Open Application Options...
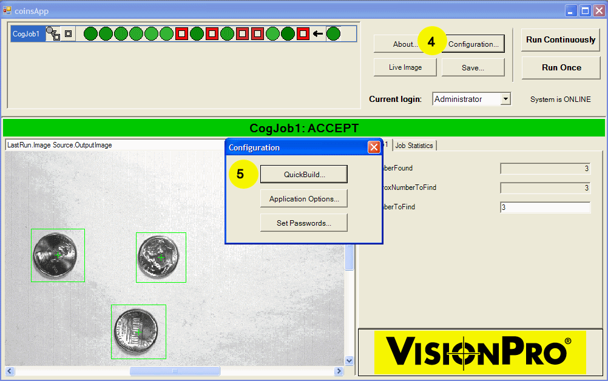This screenshot has width=608, height=381. pos(303,198)
